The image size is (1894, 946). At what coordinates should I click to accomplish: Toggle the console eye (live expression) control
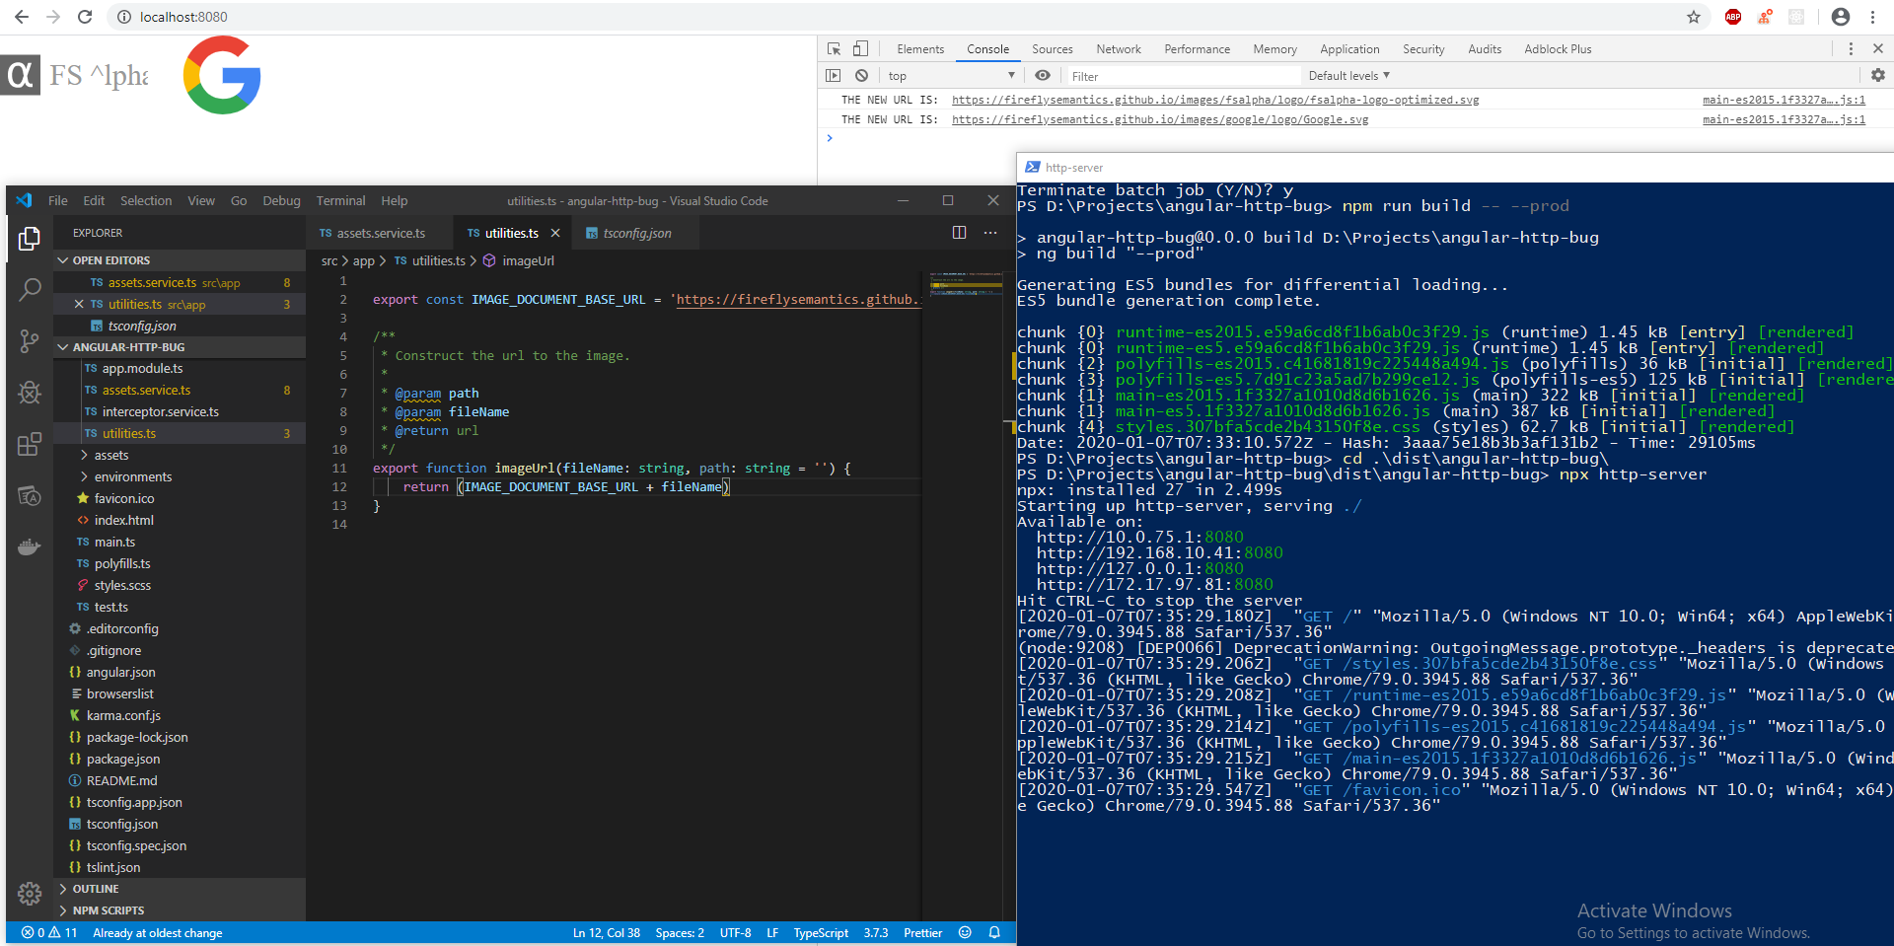1043,75
